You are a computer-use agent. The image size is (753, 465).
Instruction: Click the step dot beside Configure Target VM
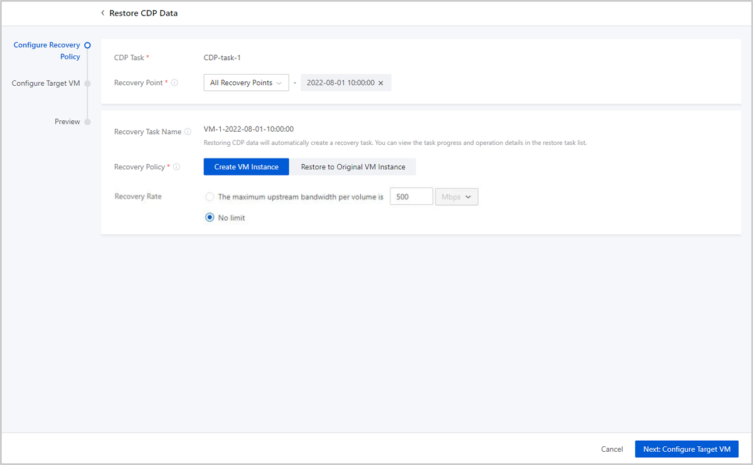(88, 83)
